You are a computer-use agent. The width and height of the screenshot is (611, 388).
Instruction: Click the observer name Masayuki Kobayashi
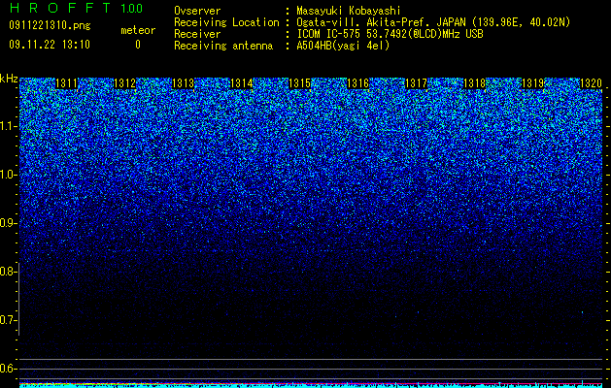pos(349,11)
